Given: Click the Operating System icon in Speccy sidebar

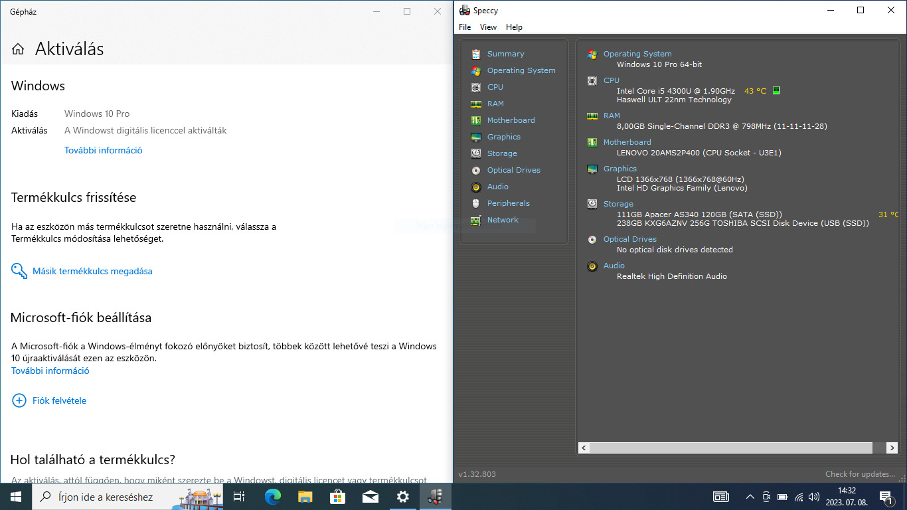Looking at the screenshot, I should pyautogui.click(x=475, y=70).
